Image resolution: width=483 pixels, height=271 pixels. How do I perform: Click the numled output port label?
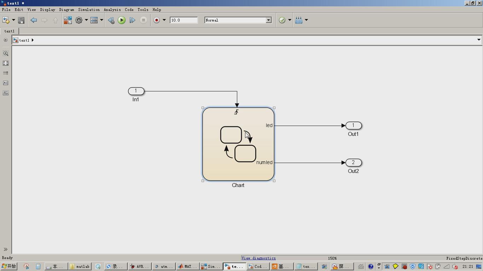[264, 162]
